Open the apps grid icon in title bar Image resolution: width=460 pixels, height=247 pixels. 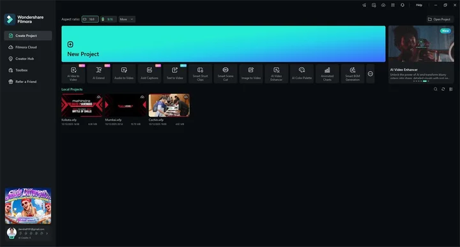click(x=393, y=5)
